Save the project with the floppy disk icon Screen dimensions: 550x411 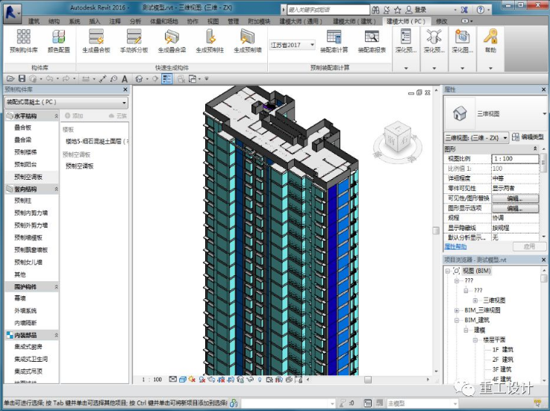tap(22, 79)
